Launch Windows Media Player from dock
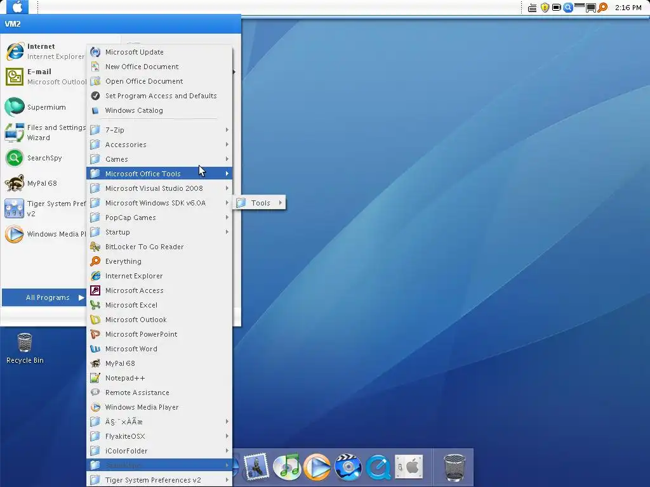 tap(317, 467)
